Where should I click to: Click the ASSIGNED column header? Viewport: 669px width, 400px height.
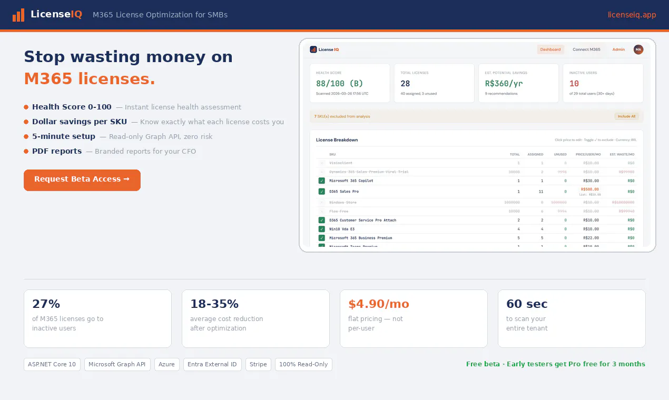click(535, 154)
